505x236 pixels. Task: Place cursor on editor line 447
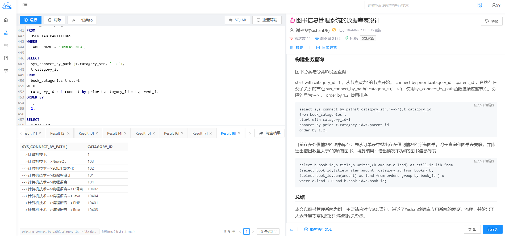pos(155,64)
